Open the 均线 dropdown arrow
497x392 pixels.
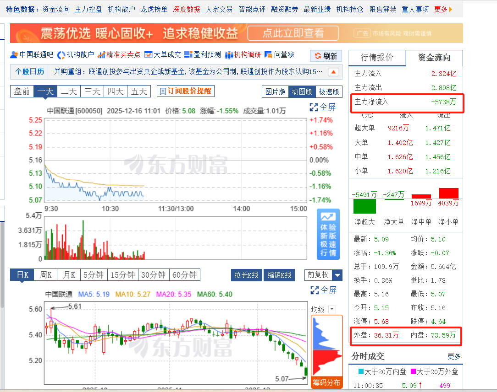(x=332, y=309)
